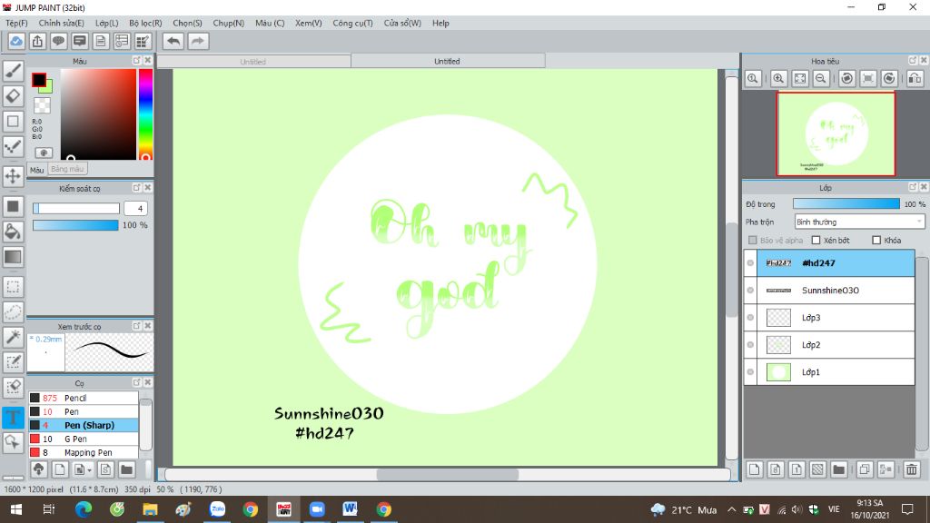
Task: Flip canvas view in navigator
Action: click(915, 78)
